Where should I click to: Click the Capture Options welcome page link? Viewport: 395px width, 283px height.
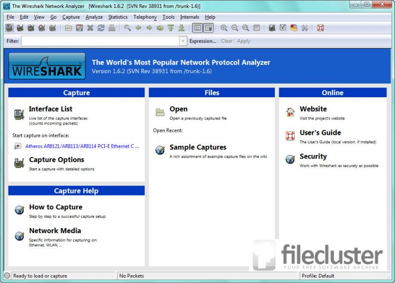coord(56,160)
